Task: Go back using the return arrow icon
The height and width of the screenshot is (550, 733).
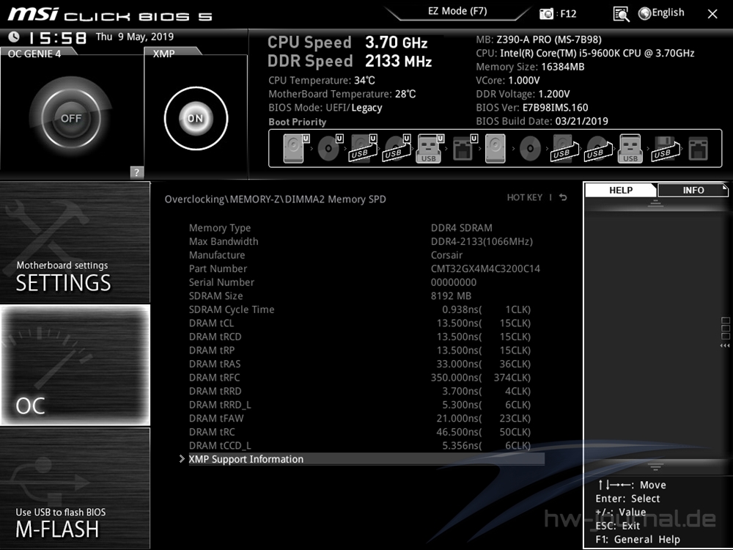Action: (x=563, y=197)
